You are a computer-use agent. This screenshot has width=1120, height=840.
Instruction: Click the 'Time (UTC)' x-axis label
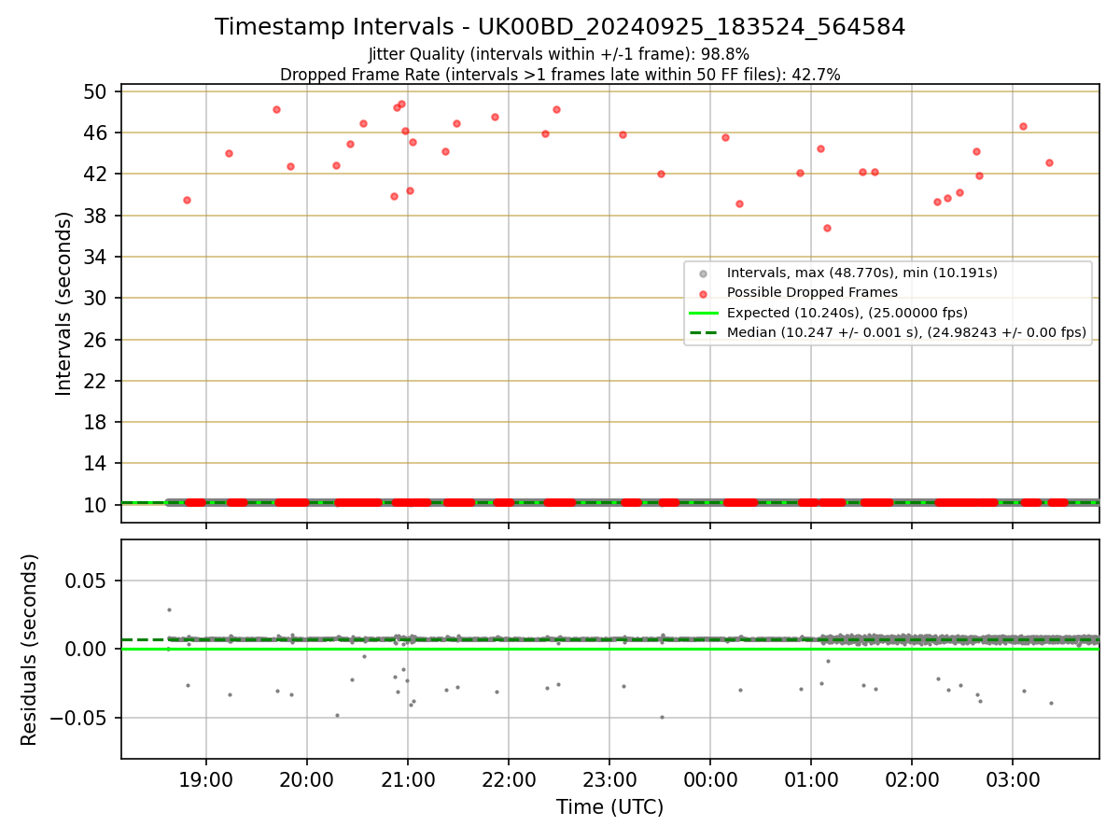(x=610, y=807)
